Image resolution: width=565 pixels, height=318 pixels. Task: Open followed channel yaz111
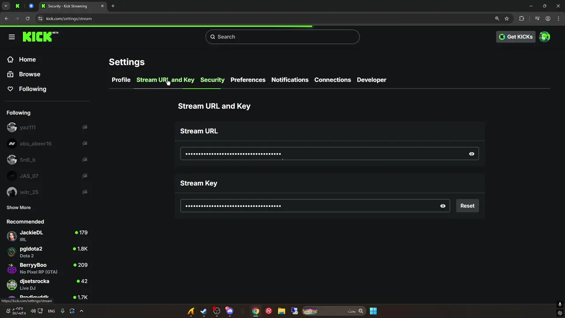pyautogui.click(x=28, y=127)
